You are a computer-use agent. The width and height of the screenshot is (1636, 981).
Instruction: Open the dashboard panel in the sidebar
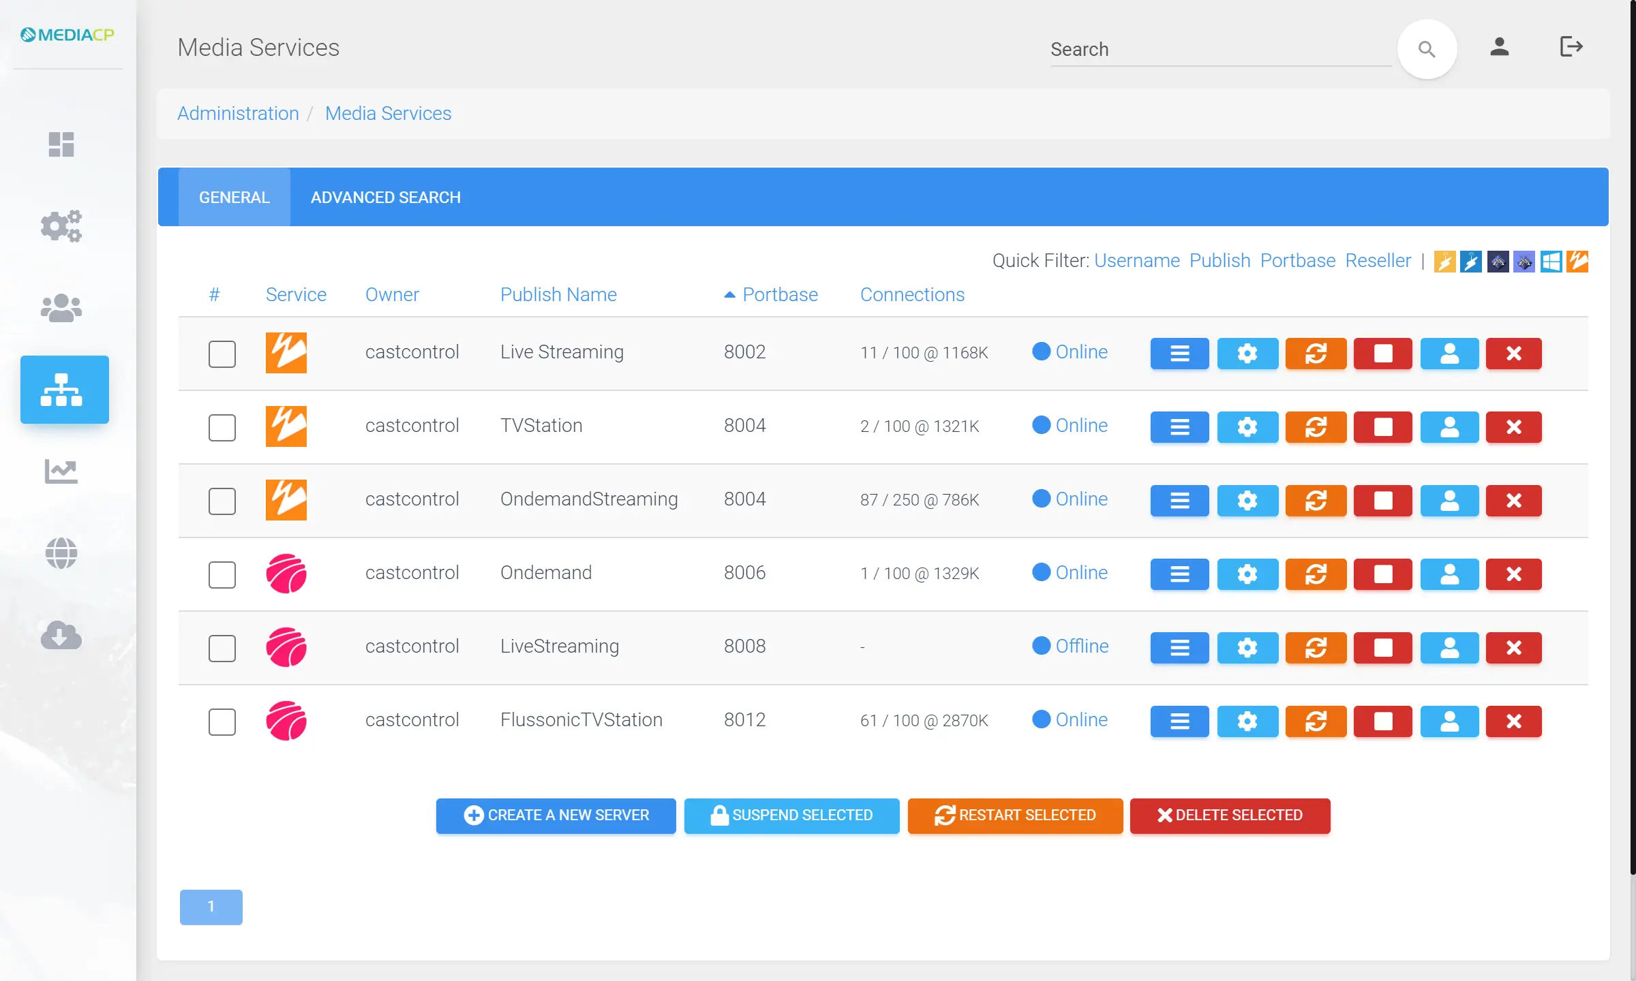coord(61,144)
